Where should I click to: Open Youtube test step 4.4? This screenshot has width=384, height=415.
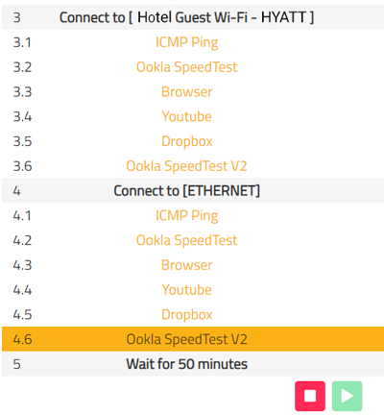click(186, 290)
